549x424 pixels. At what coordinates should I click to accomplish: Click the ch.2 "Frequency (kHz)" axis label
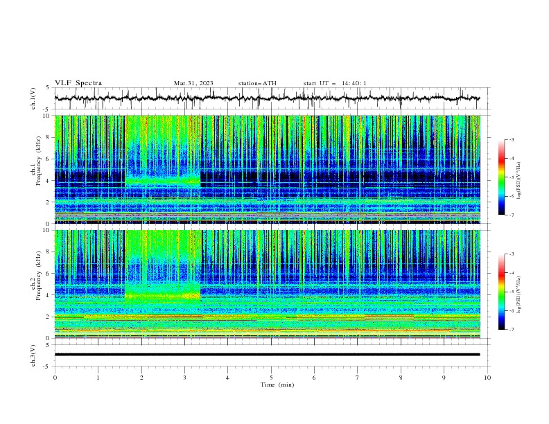[39, 276]
